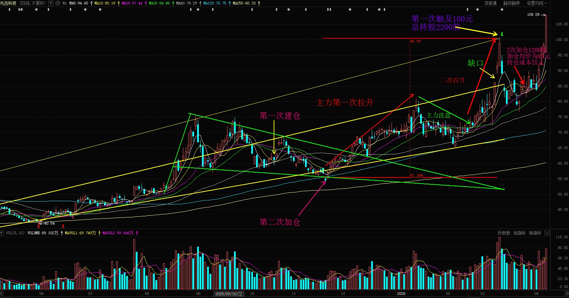Click the red S marker near 40.54

tap(39, 226)
